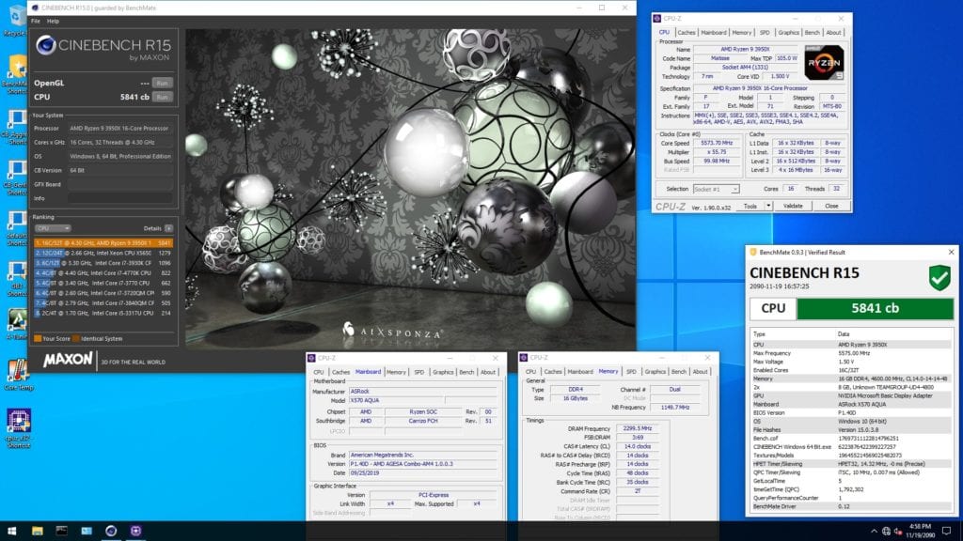Viewport: 963px width, 541px height.
Task: Select the Intel Core i5-3317U ranking row
Action: click(103, 313)
